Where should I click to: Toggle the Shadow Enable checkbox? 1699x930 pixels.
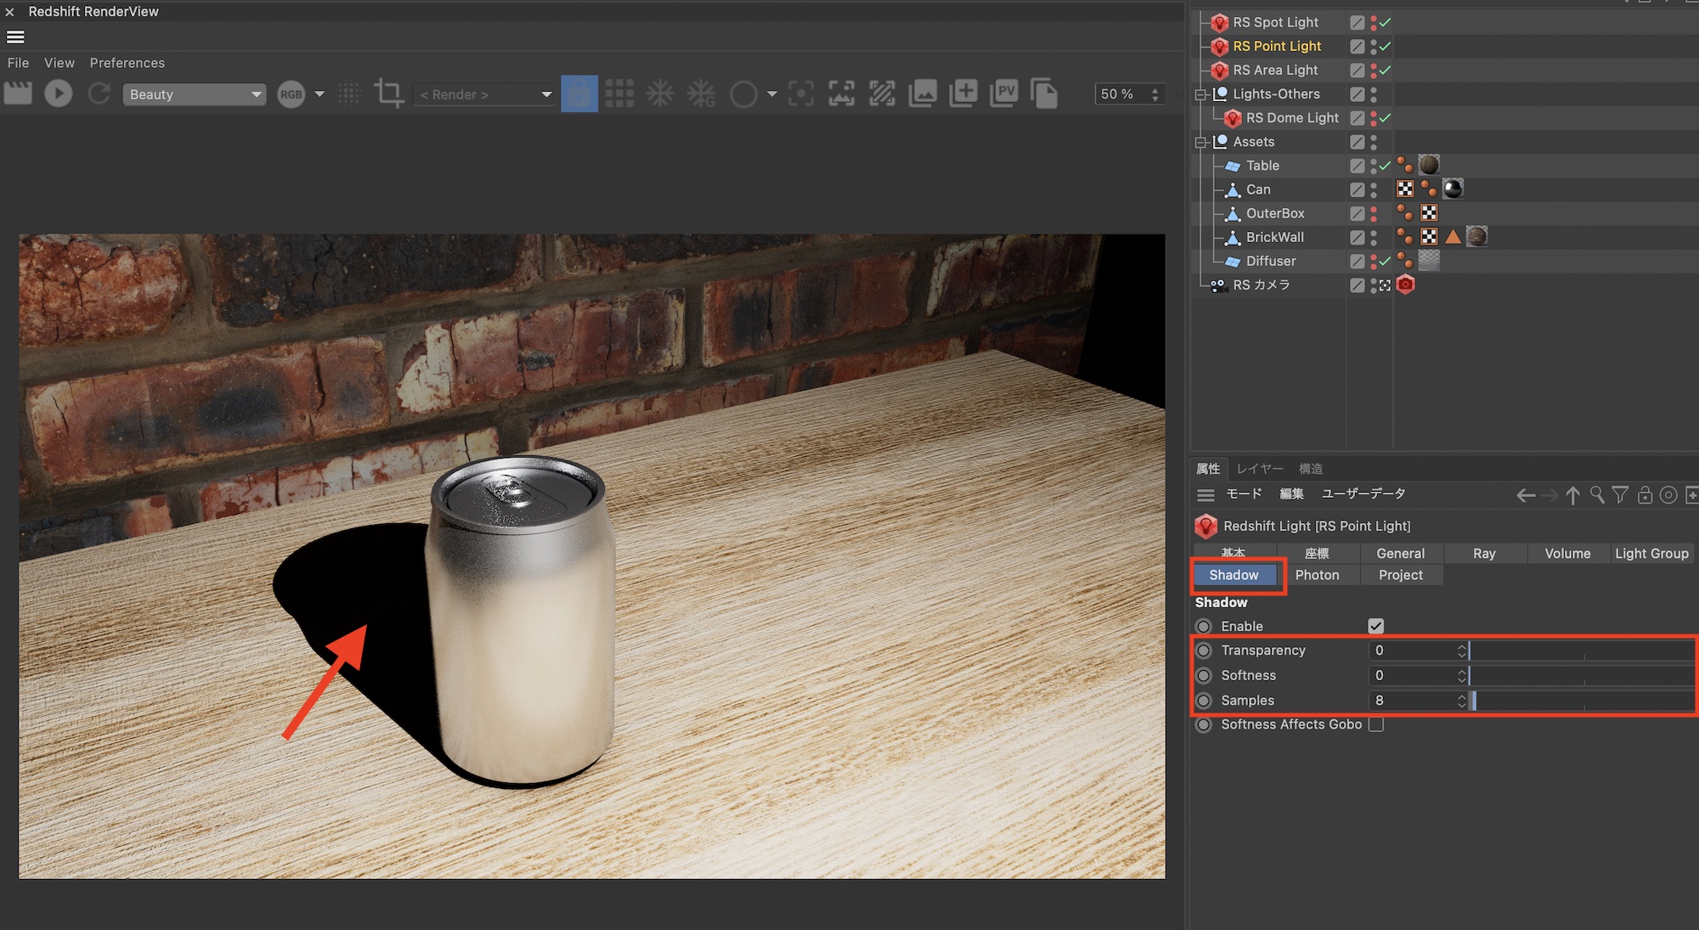coord(1375,626)
